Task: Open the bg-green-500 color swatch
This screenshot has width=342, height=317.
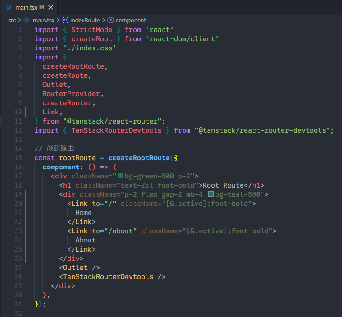Action: pos(121,176)
